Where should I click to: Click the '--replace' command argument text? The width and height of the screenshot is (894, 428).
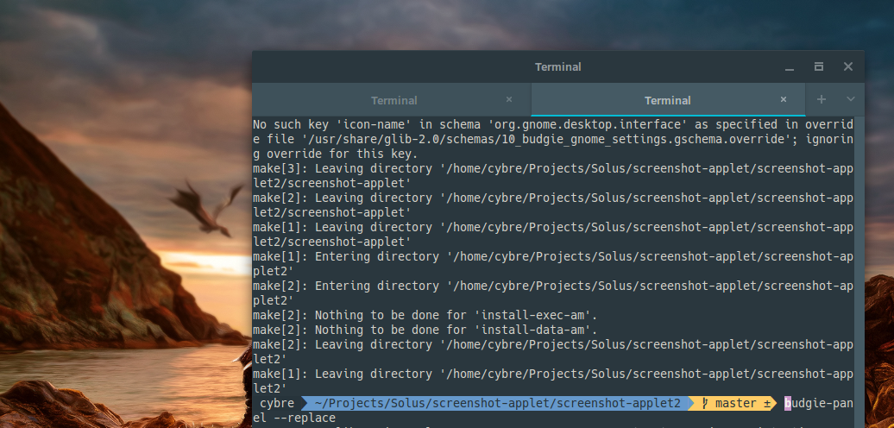tap(305, 419)
